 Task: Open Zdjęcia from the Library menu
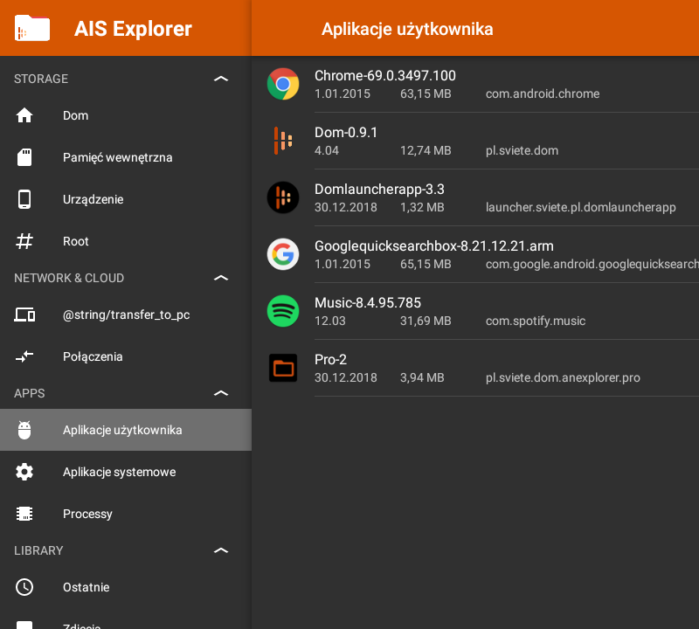click(83, 625)
